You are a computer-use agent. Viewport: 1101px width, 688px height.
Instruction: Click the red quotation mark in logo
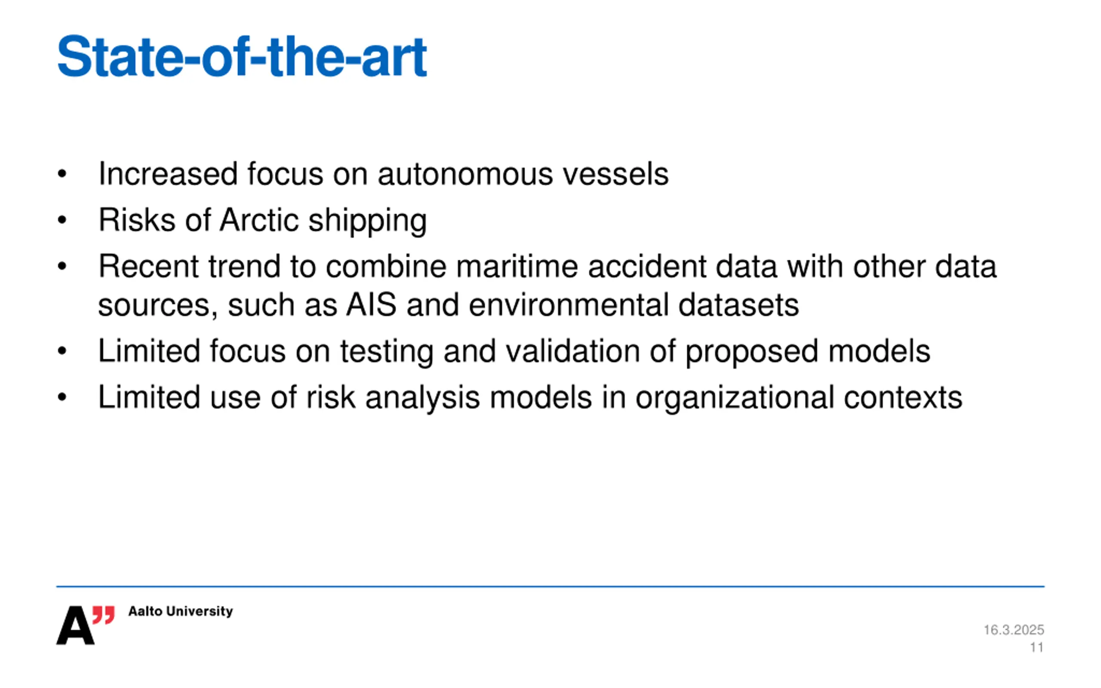click(104, 615)
